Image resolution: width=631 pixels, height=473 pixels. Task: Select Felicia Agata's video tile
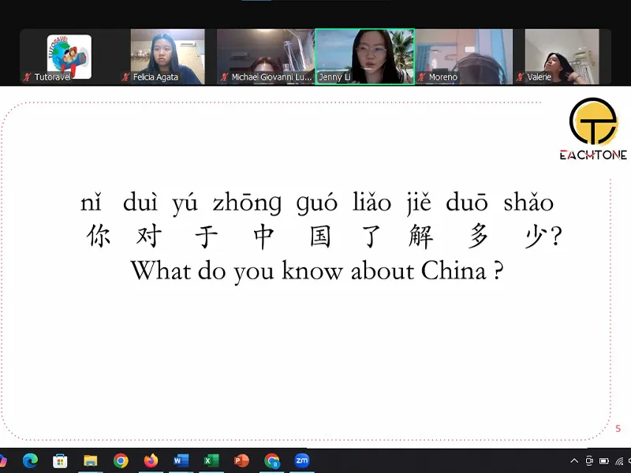coord(167,57)
